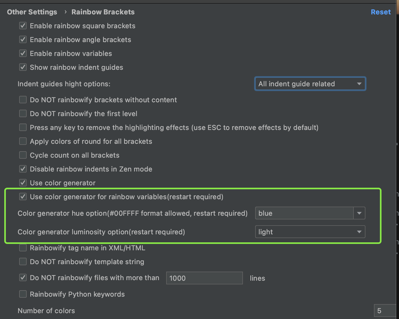Image resolution: width=399 pixels, height=319 pixels.
Task: Uncheck Show rainbow indent guides
Action: (x=23, y=67)
